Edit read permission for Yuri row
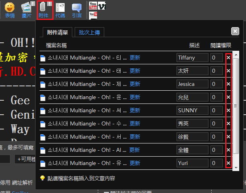The image size is (246, 193). tap(216, 163)
